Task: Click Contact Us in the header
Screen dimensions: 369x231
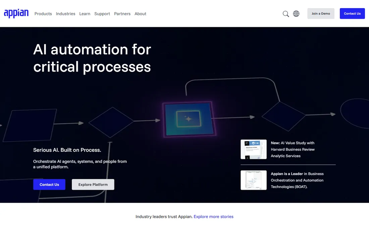Action: 352,13
